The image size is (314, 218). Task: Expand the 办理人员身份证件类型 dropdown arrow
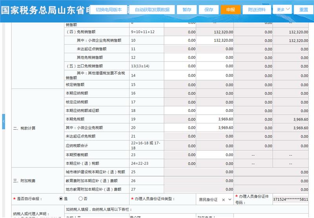tap(230, 200)
